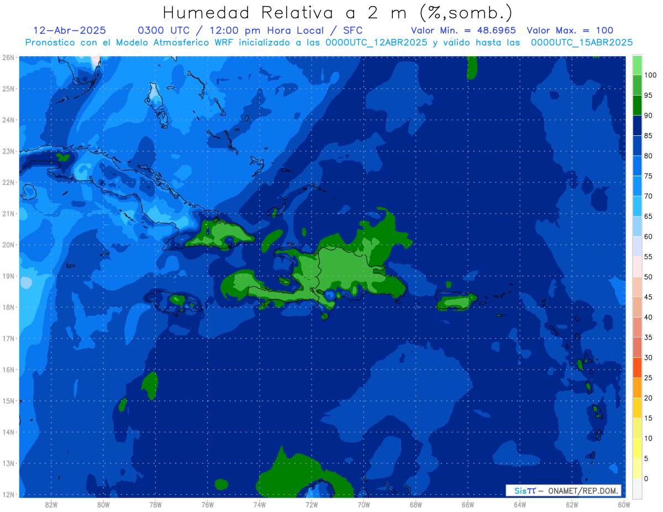Click the 50-55 pale pink legend swatch

[637, 267]
